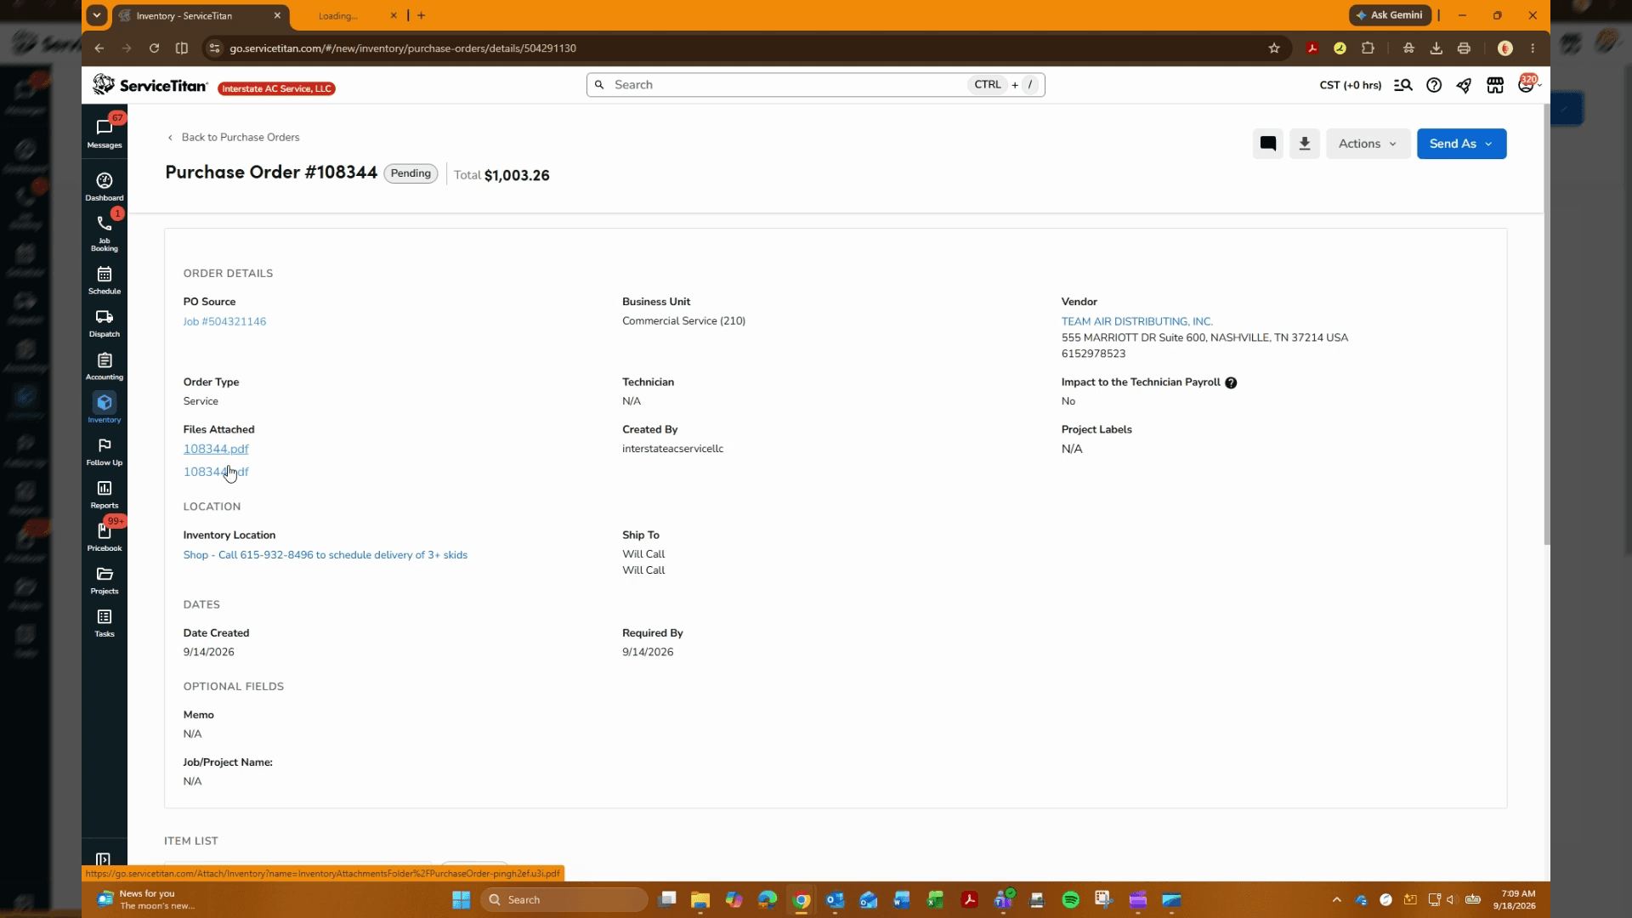Click the Ask Gemini button
This screenshot has height=918, width=1632.
pos(1390,15)
